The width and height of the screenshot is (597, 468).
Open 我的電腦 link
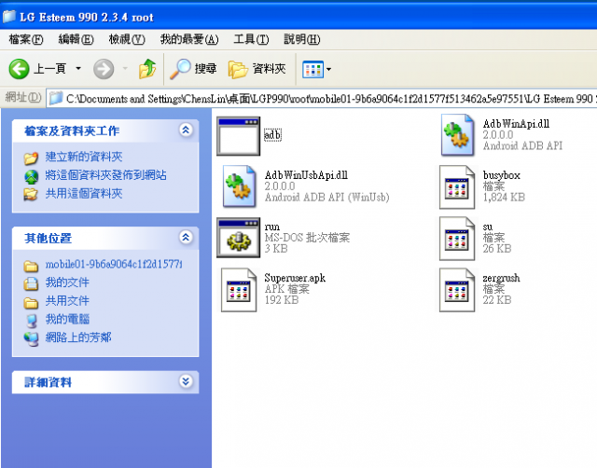(67, 319)
